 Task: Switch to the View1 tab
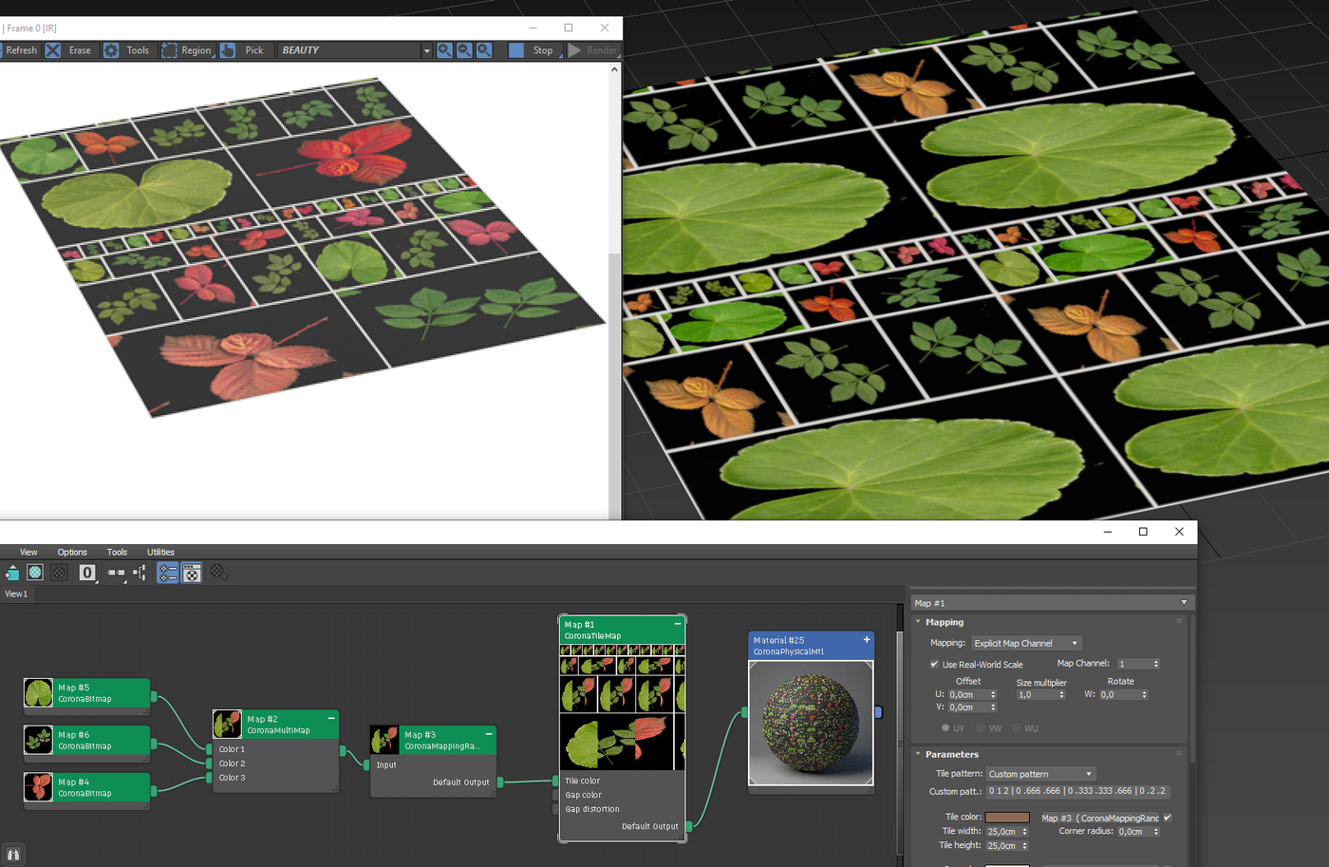point(17,594)
